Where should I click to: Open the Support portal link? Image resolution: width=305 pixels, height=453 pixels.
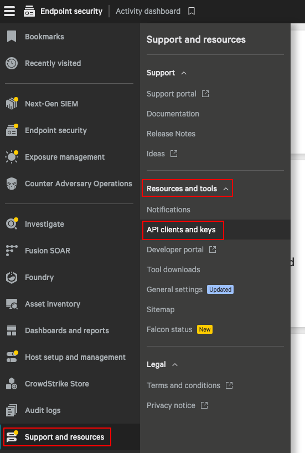click(172, 94)
